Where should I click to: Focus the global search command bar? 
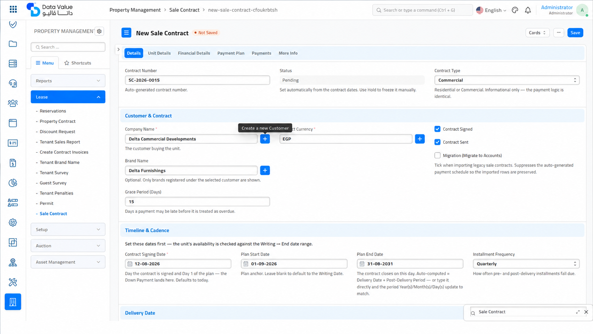tap(422, 10)
